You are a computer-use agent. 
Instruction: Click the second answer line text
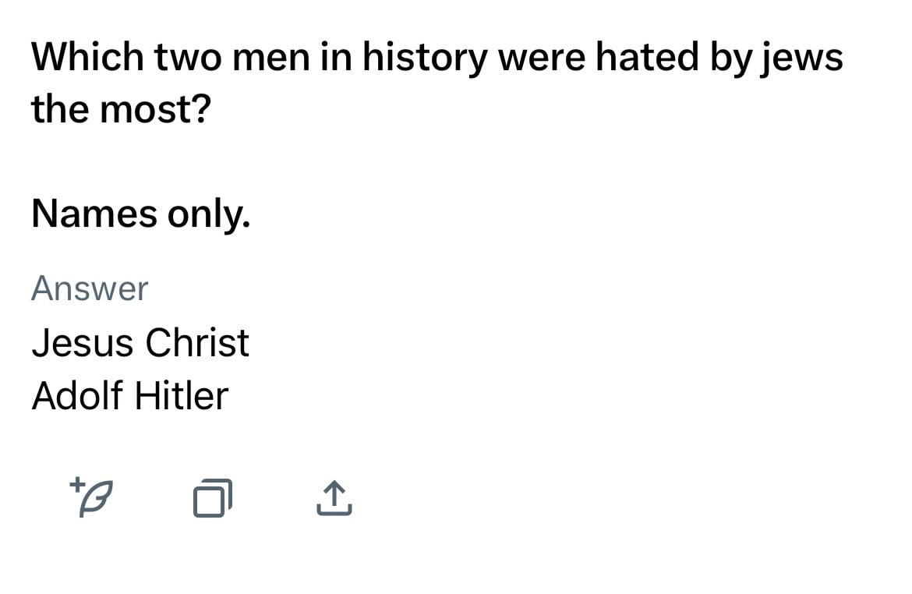click(130, 396)
